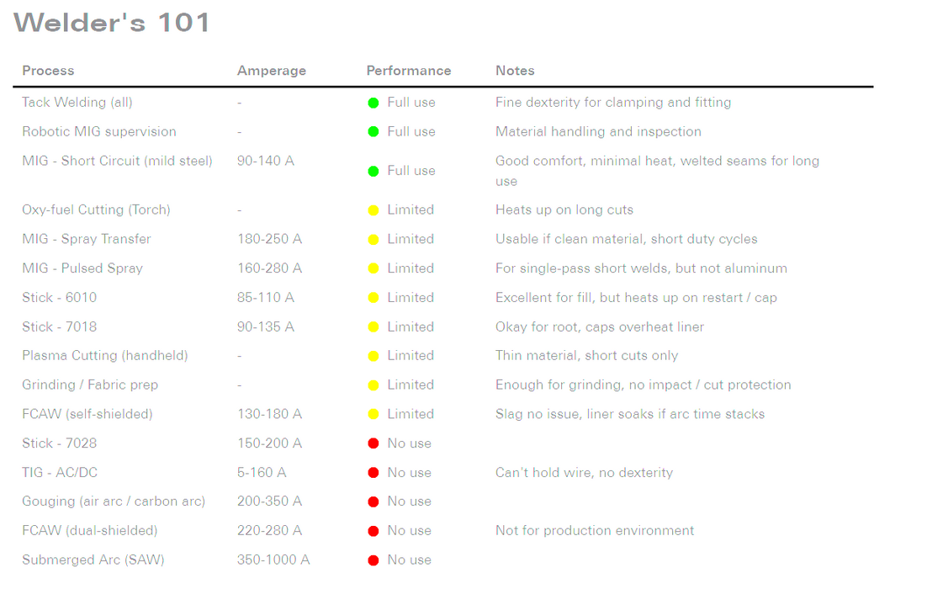Click the green status dot for Robotic MIG supervision
The image size is (927, 589).
[373, 132]
